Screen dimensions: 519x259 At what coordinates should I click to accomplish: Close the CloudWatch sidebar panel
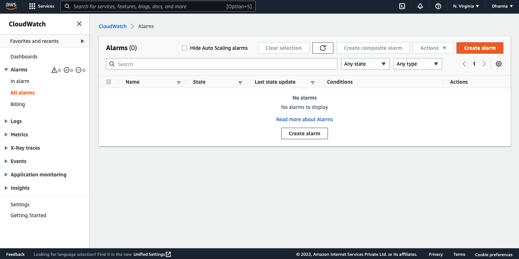pyautogui.click(x=79, y=24)
